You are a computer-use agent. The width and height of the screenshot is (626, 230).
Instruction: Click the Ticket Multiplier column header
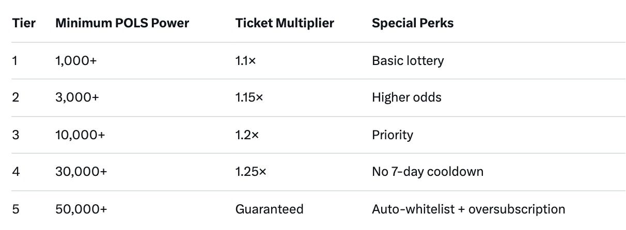click(285, 23)
